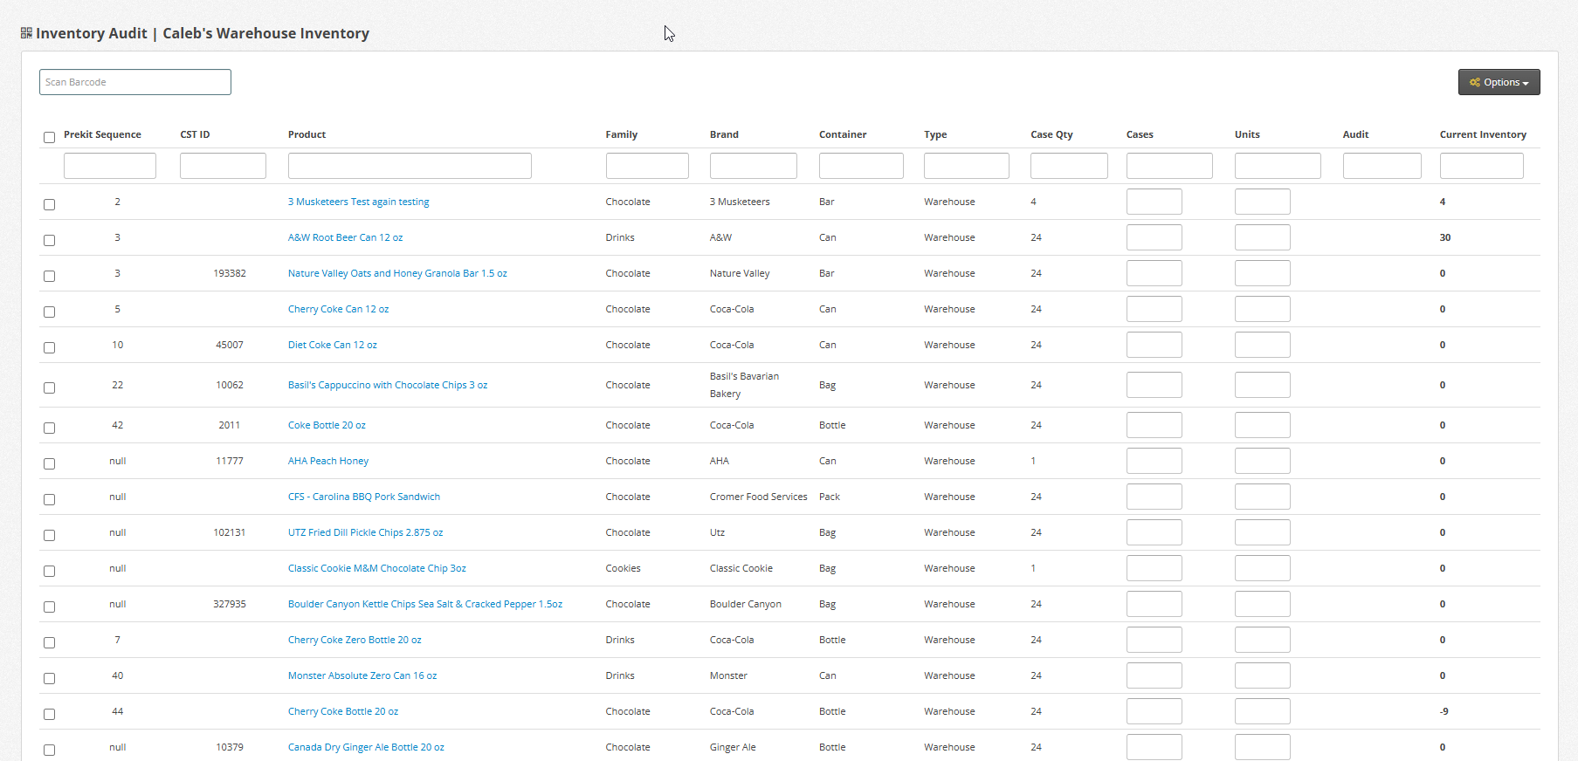
Task: Click Cases input for 3 Musketeers row
Action: click(1154, 202)
